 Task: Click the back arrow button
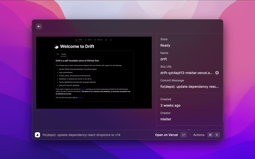[39, 26]
